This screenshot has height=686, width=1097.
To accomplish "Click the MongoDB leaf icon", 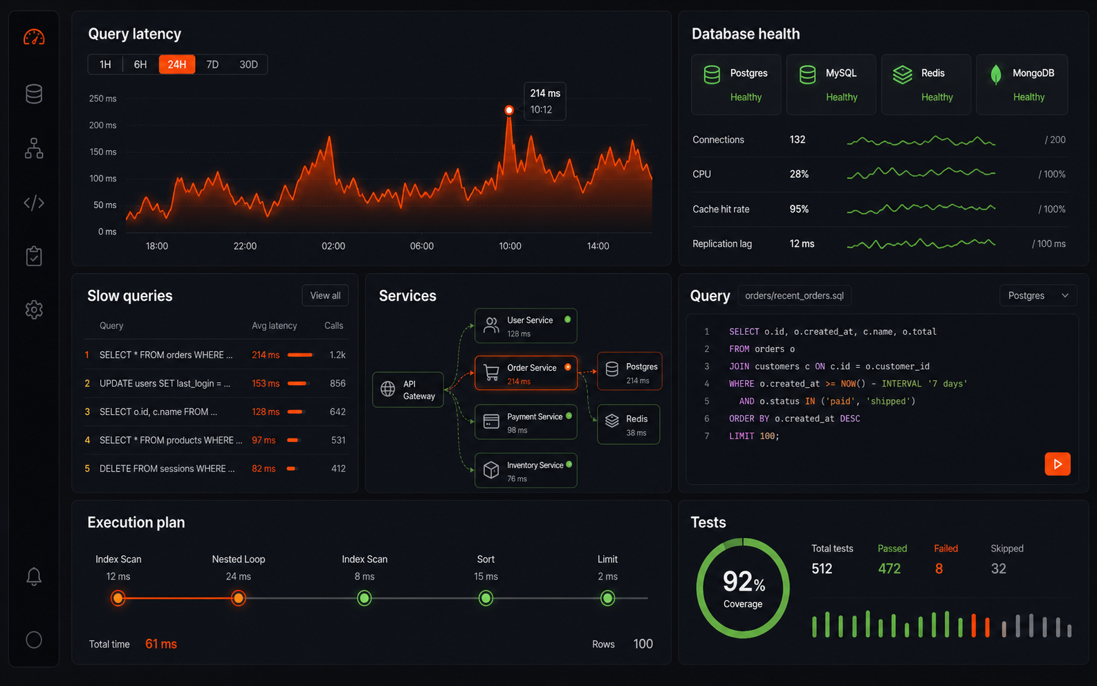I will point(996,75).
